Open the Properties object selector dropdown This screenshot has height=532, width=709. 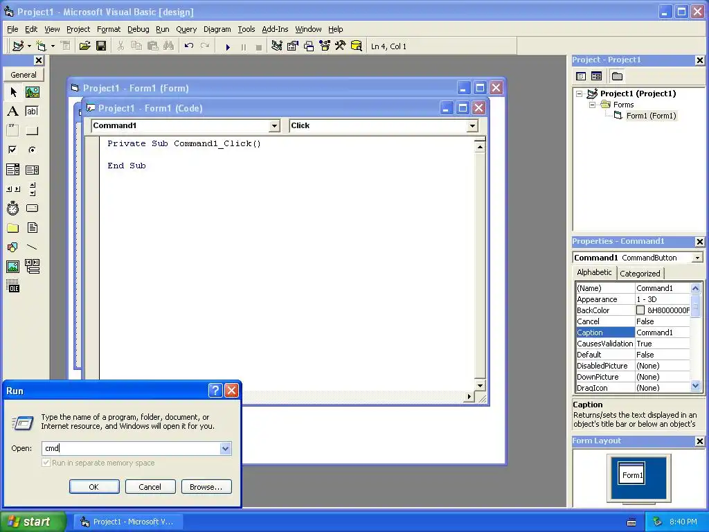click(x=697, y=258)
